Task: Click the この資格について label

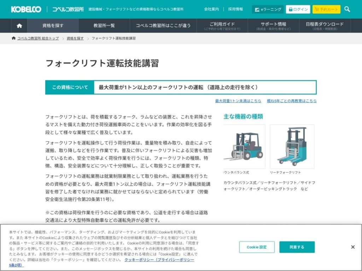Action: (70, 88)
